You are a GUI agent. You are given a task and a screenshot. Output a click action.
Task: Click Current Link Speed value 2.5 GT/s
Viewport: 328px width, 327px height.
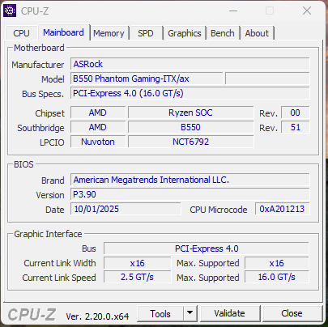pos(138,277)
